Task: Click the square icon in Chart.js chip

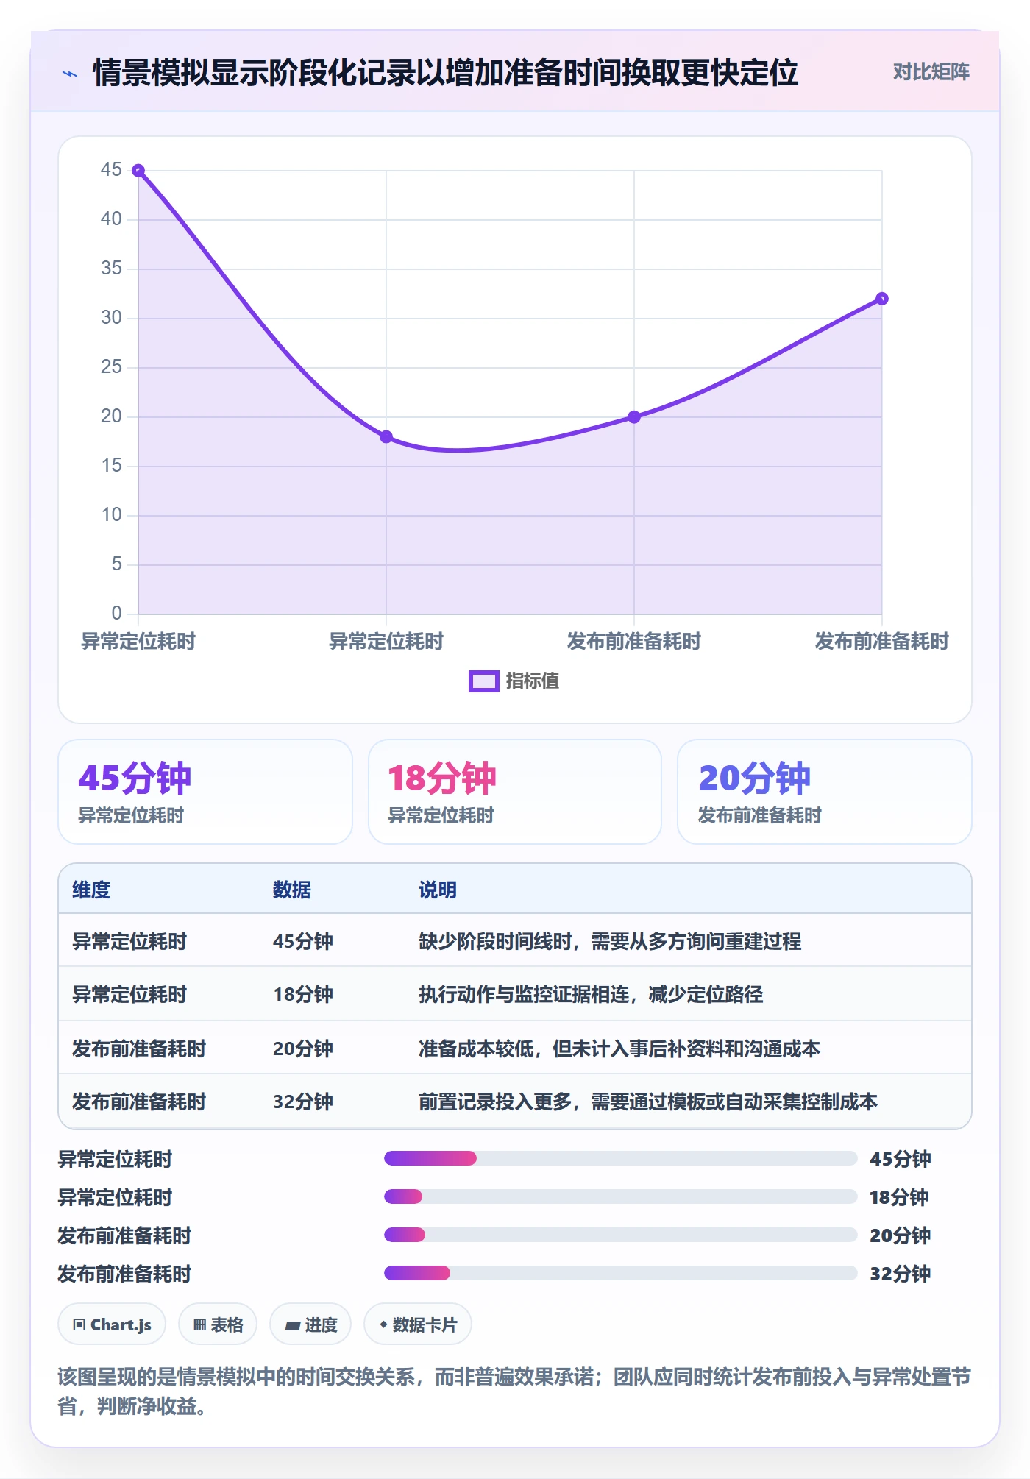Action: point(79,1326)
